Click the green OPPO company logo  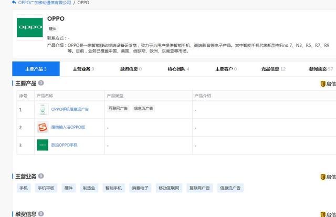tap(30, 26)
